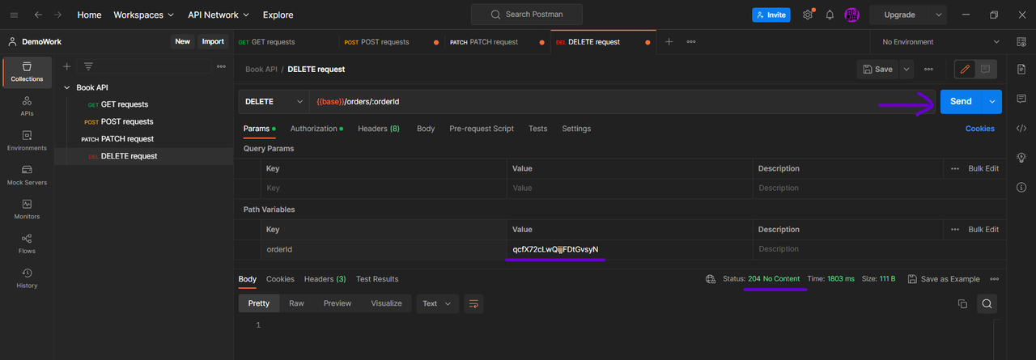Click the orderId value field
This screenshot has height=360, width=1036.
point(628,249)
